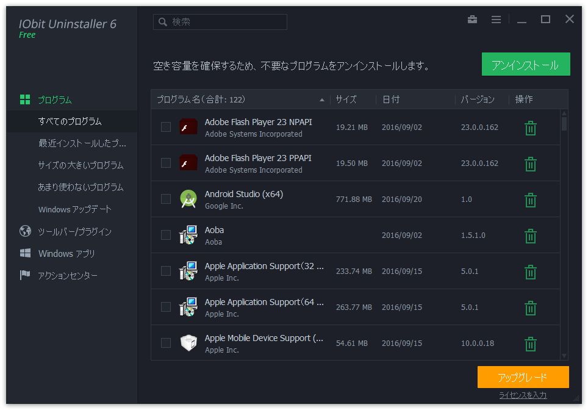Open Windows アップデート section

pos(74,209)
